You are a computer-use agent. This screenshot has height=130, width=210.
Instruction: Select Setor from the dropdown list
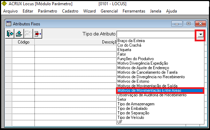coord(160,99)
